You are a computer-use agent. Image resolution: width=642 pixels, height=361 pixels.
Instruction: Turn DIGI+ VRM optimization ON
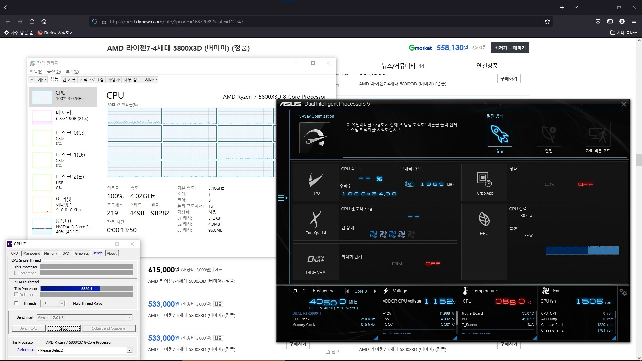(x=397, y=264)
